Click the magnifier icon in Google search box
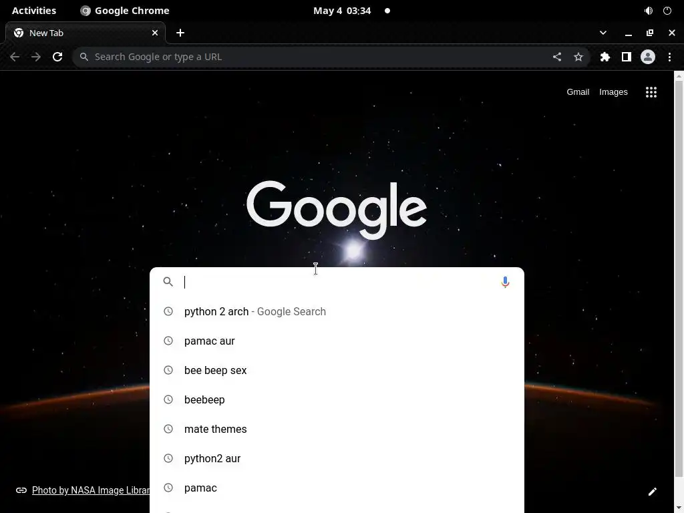 (168, 282)
